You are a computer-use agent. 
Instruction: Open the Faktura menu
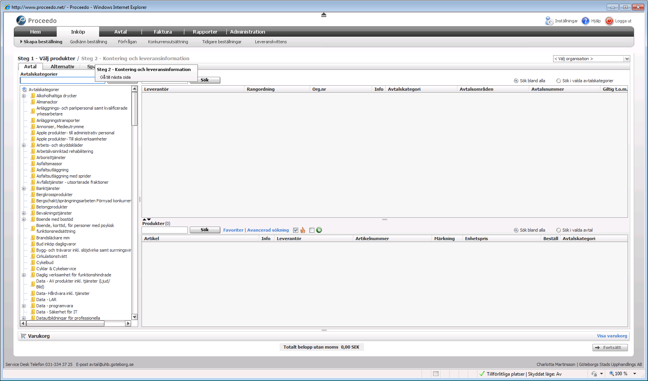click(x=163, y=32)
